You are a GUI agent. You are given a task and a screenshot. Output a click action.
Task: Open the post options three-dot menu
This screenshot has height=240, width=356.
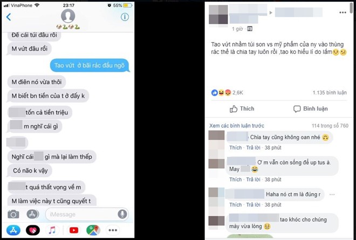[343, 12]
